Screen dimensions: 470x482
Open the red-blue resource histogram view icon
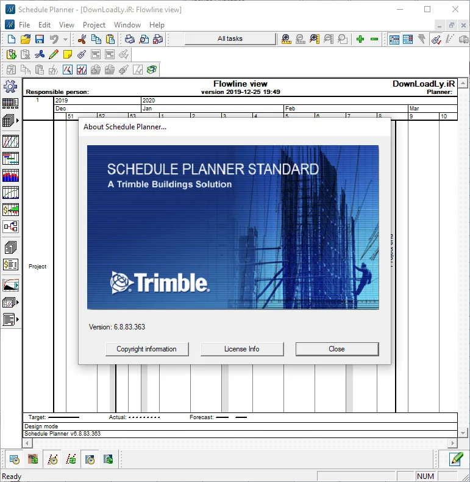pos(10,176)
